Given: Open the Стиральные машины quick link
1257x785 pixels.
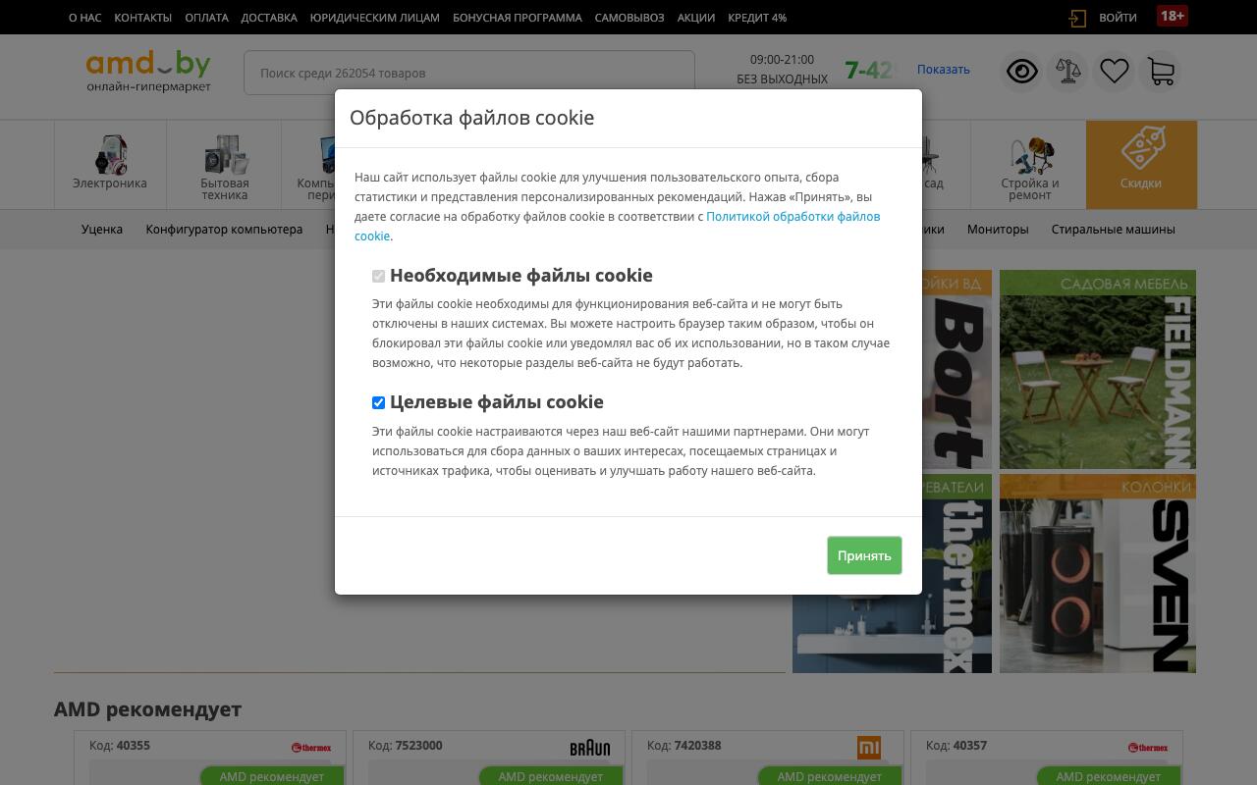Looking at the screenshot, I should click(1114, 230).
